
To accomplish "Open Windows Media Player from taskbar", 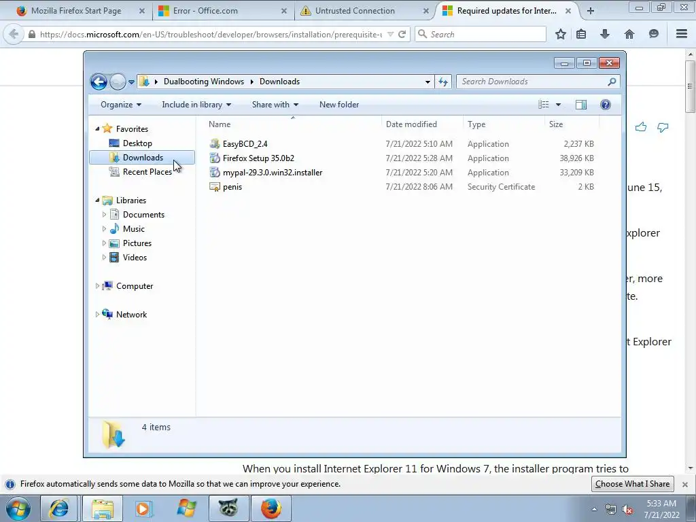I will 143,508.
